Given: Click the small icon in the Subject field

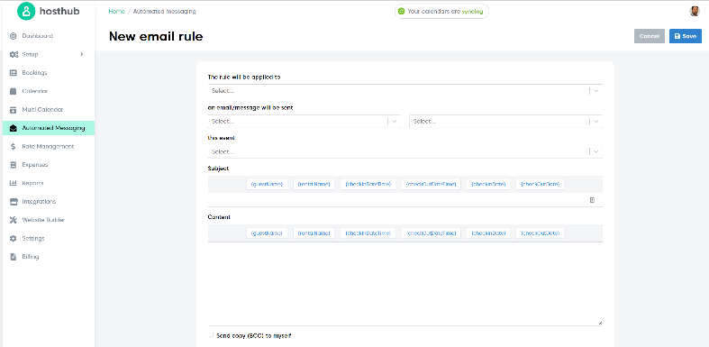Looking at the screenshot, I should pos(593,200).
